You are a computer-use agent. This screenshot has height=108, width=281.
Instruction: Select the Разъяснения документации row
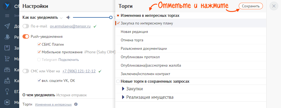coord(191,48)
